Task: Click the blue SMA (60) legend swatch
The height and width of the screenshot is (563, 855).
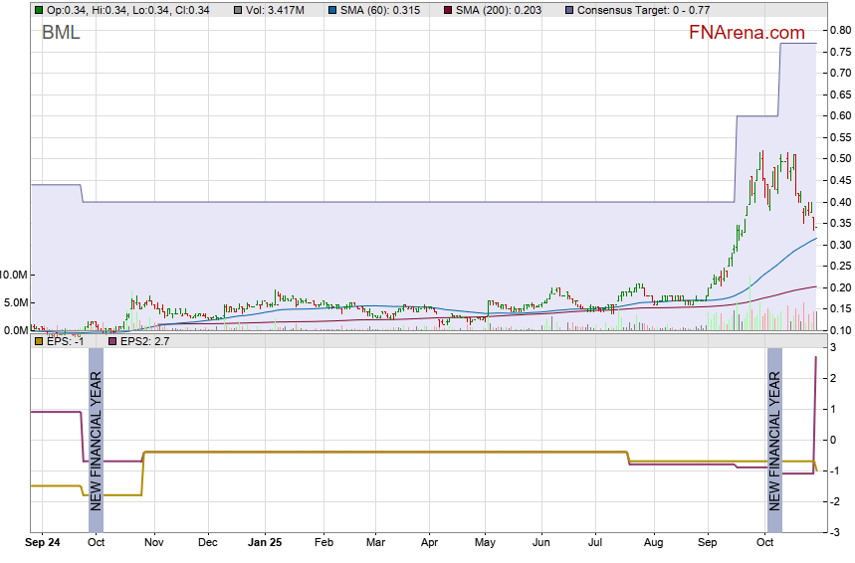Action: (x=330, y=10)
